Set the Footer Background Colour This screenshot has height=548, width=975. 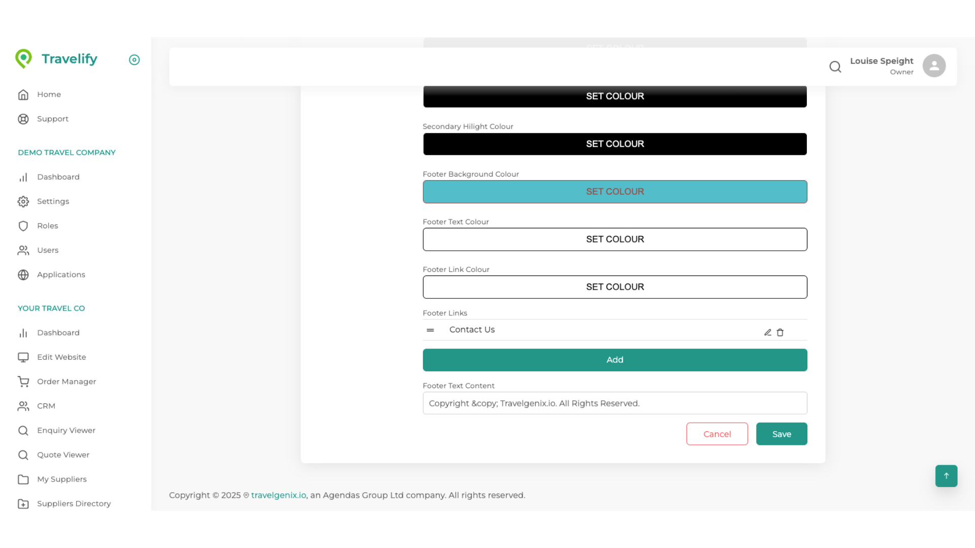(614, 192)
